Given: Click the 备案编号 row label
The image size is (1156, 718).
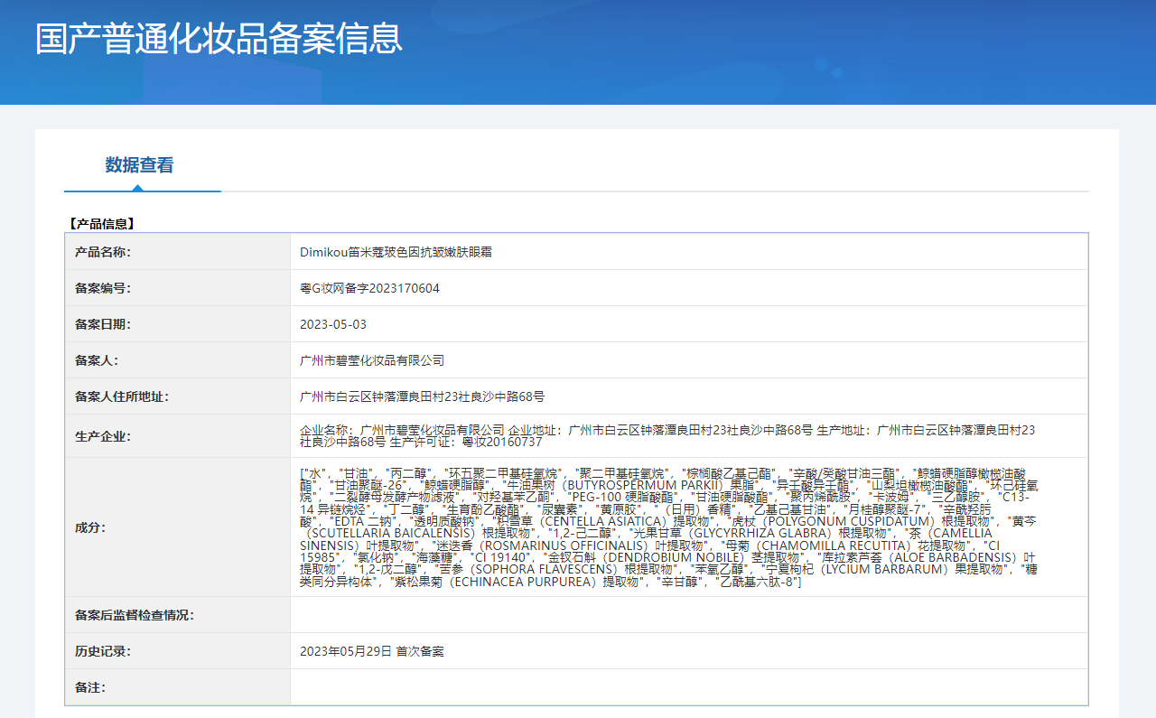Looking at the screenshot, I should tap(103, 288).
